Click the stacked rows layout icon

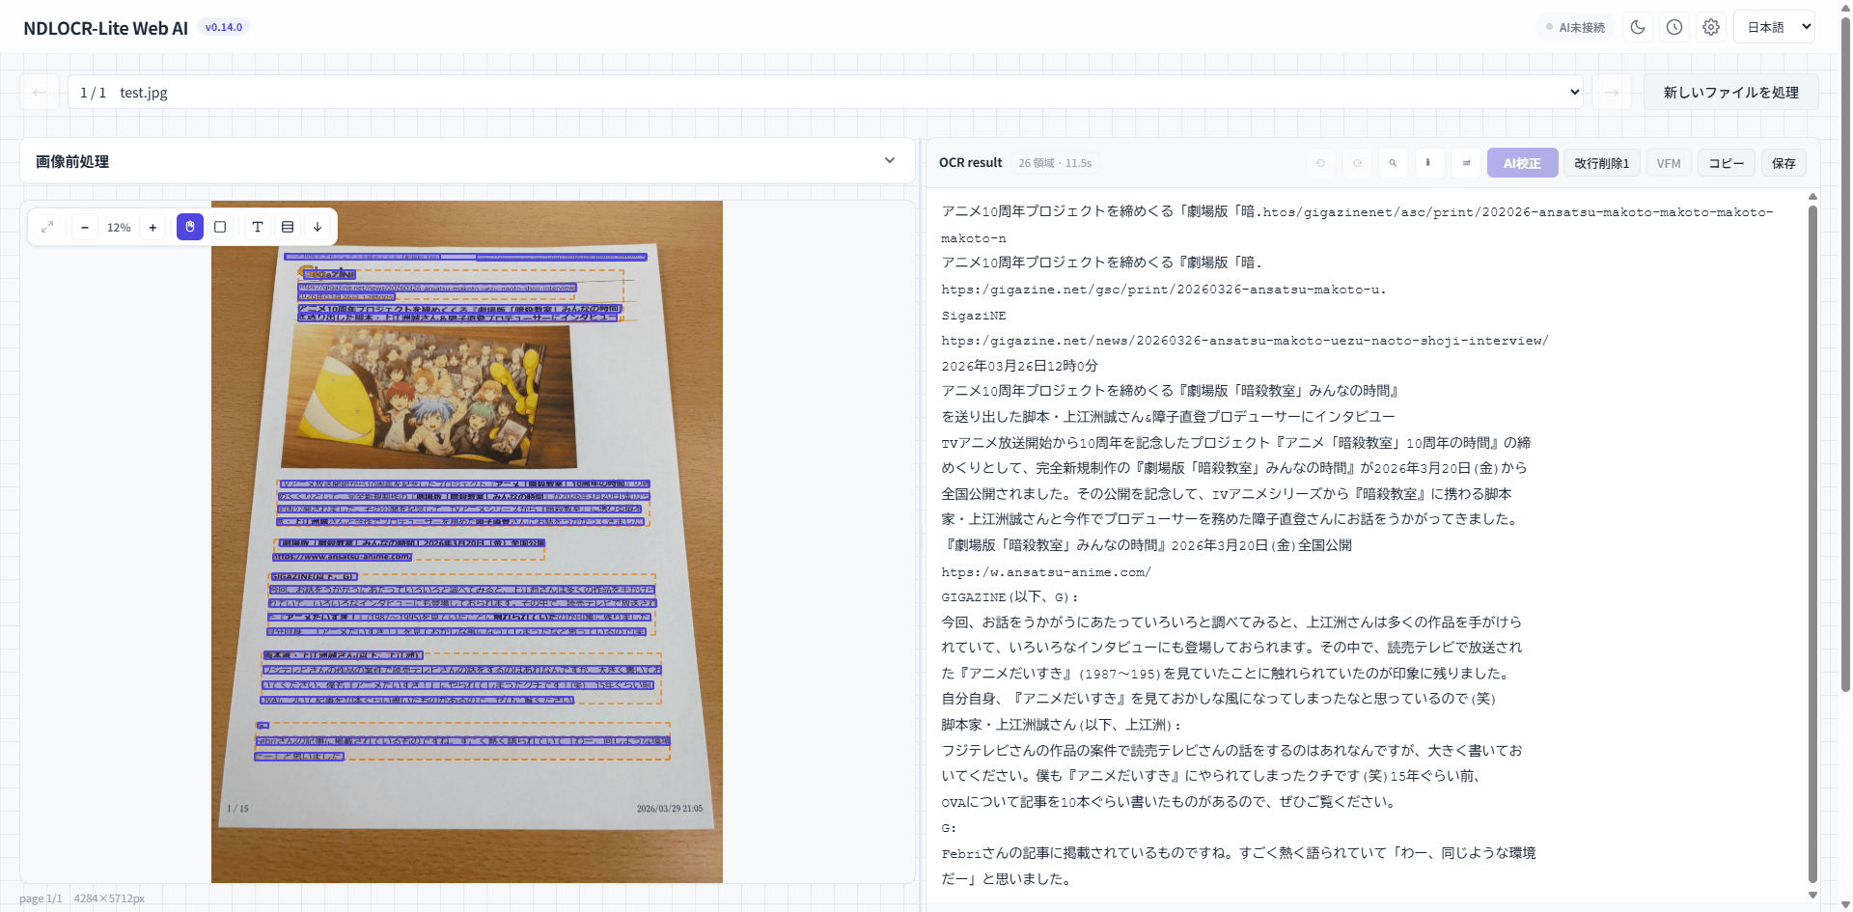288,227
